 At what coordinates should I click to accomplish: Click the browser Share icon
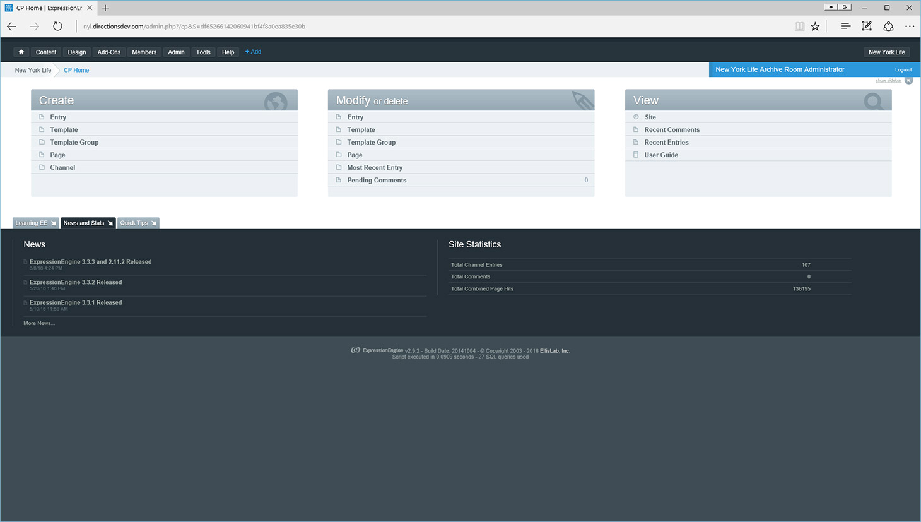pos(888,27)
